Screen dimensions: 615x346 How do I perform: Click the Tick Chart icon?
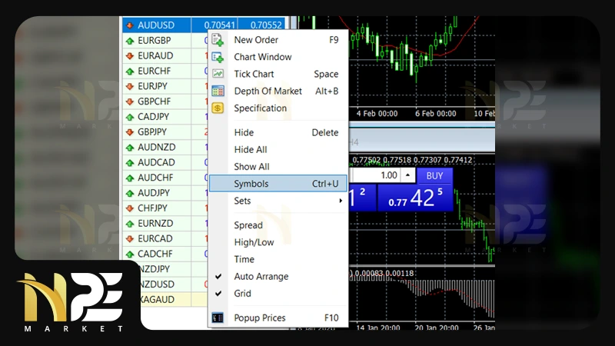218,74
